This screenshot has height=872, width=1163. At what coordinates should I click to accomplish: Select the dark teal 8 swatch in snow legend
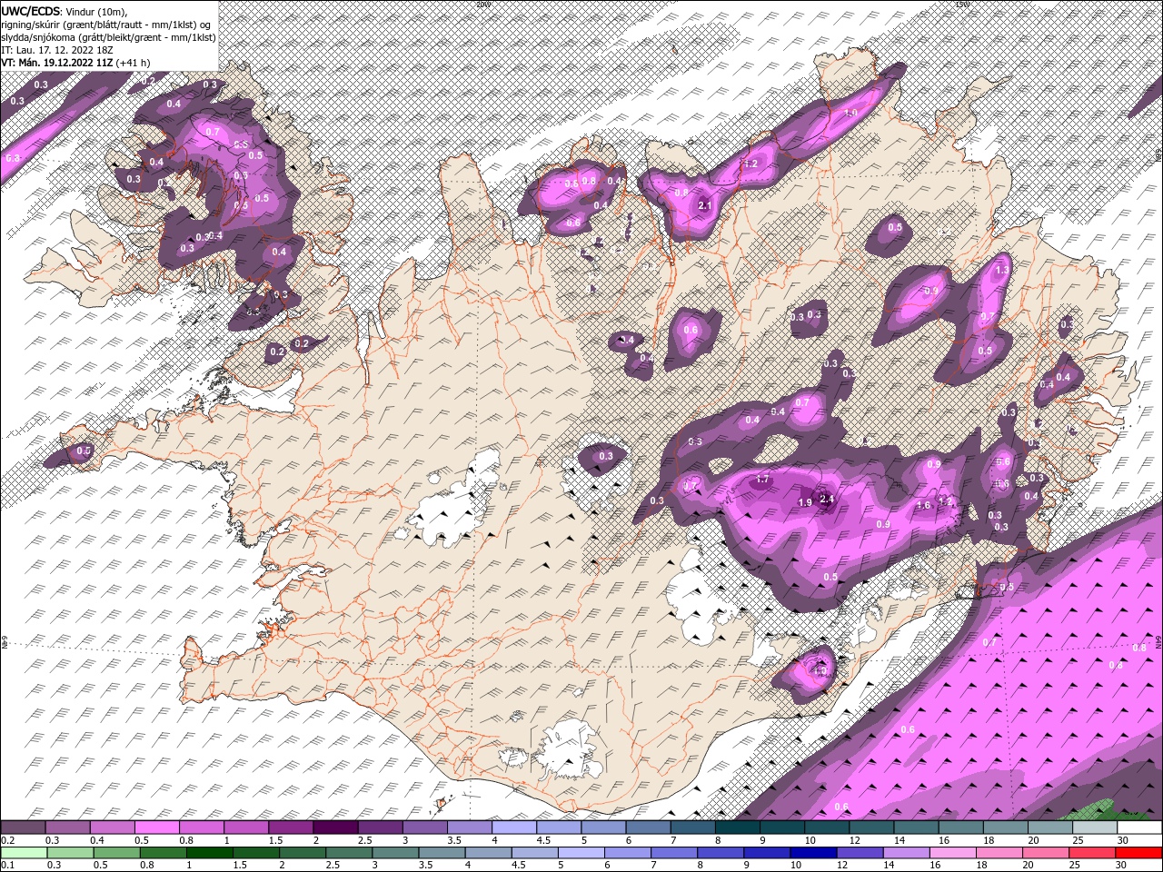[738, 827]
